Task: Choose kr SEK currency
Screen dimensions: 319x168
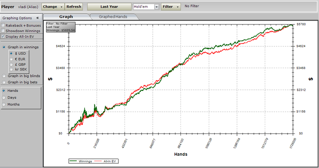Action: tap(11, 69)
